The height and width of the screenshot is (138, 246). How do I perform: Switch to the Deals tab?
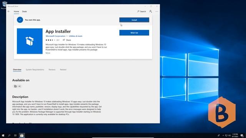tap(24, 11)
